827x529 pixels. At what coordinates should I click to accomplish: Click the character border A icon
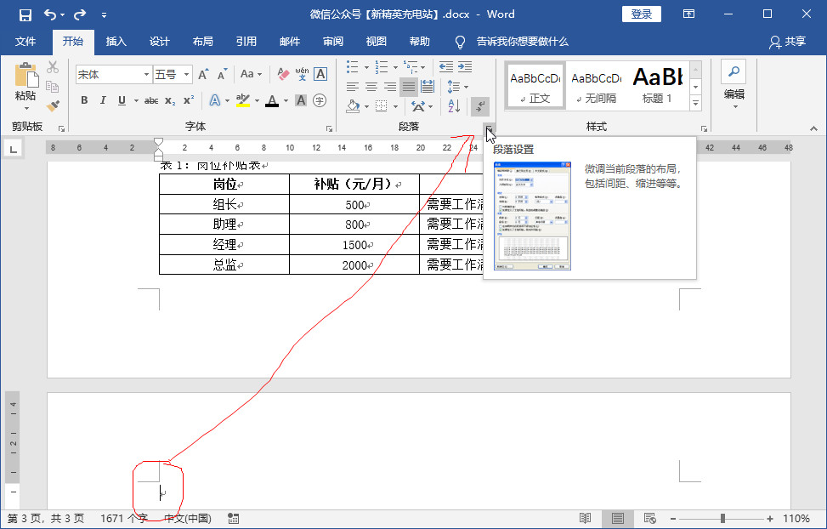pos(320,75)
